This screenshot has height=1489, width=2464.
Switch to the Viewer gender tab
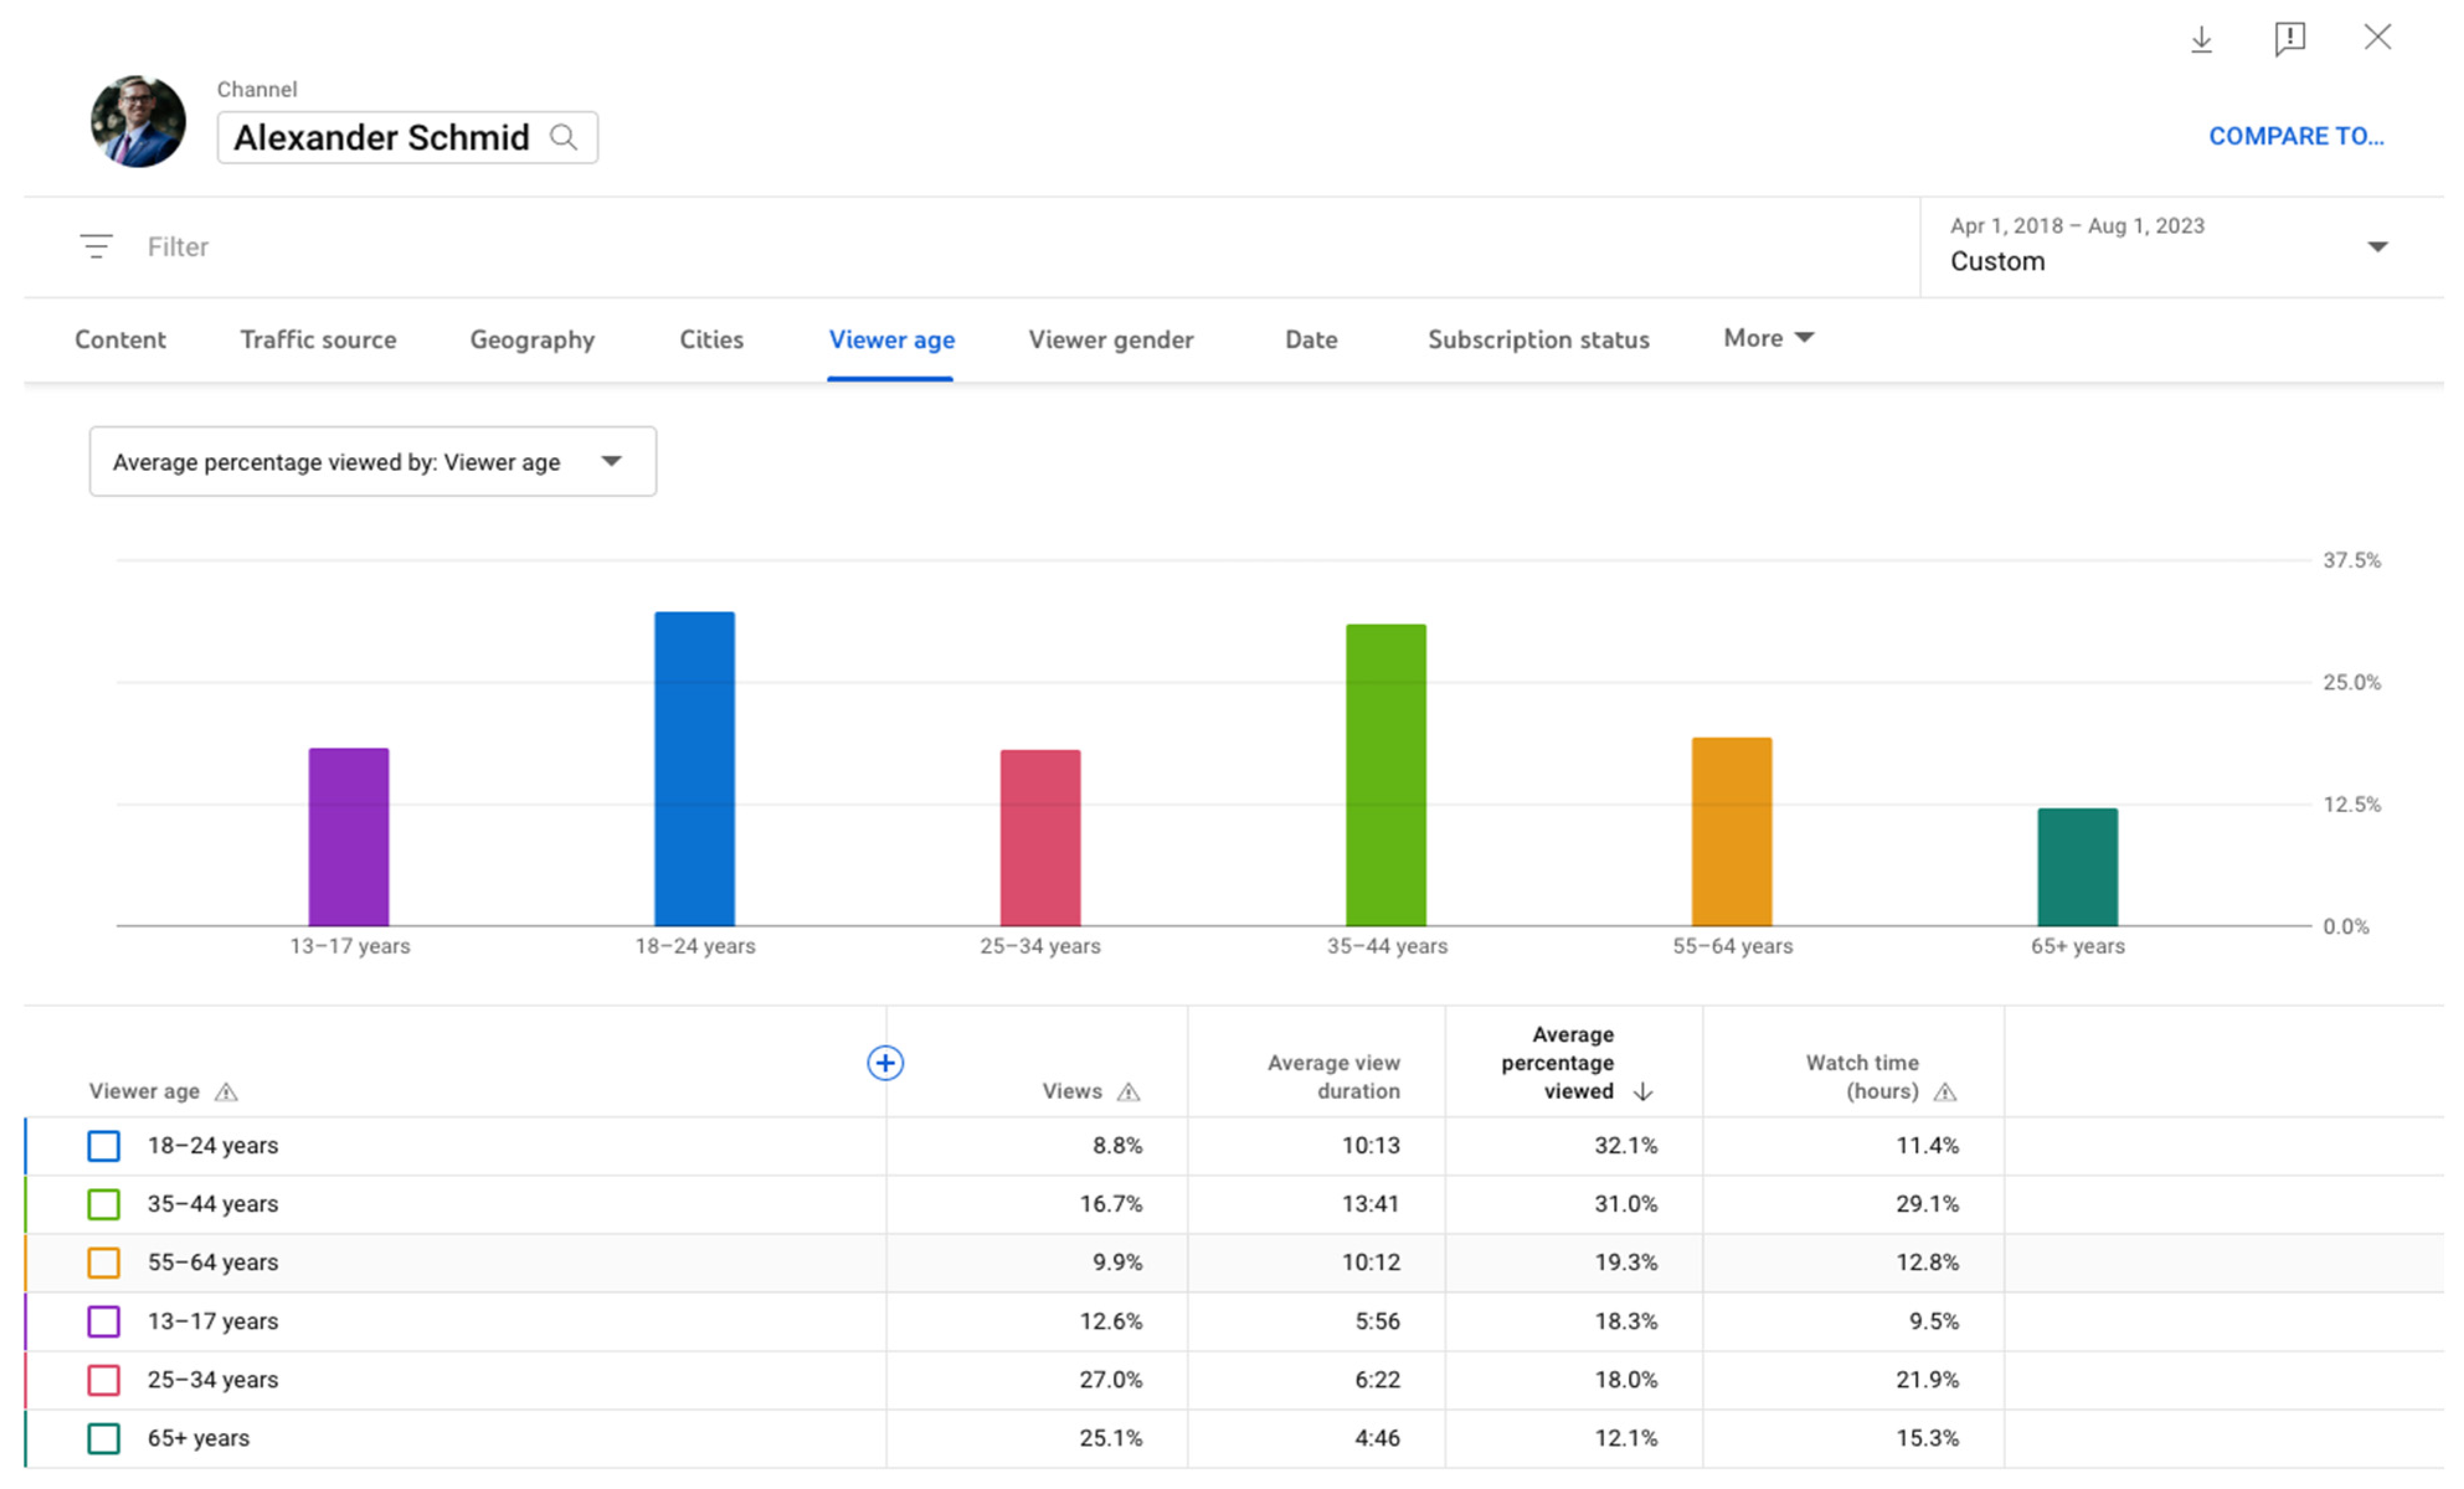coord(1110,340)
